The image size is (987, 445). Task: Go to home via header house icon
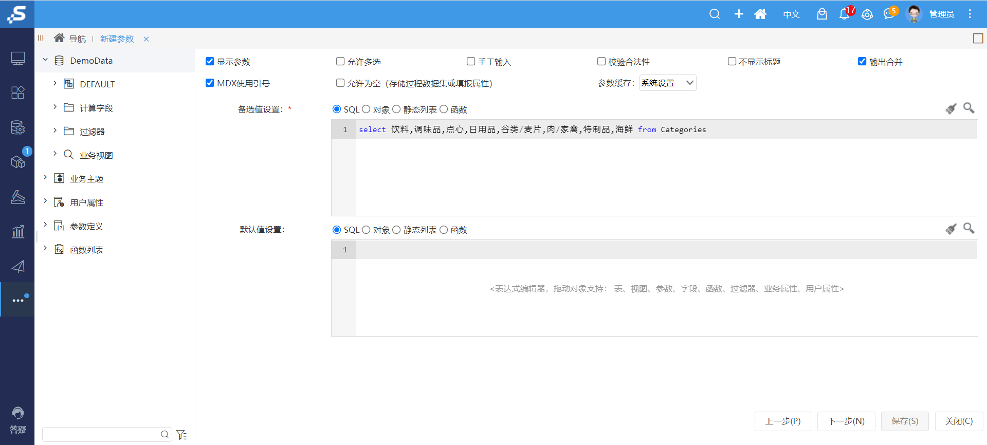(760, 14)
